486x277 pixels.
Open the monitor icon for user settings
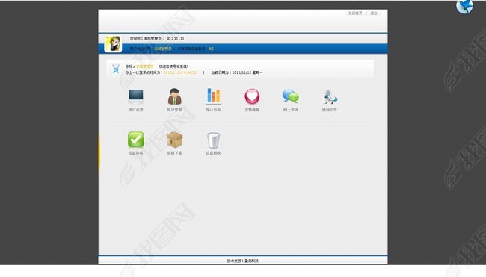136,97
